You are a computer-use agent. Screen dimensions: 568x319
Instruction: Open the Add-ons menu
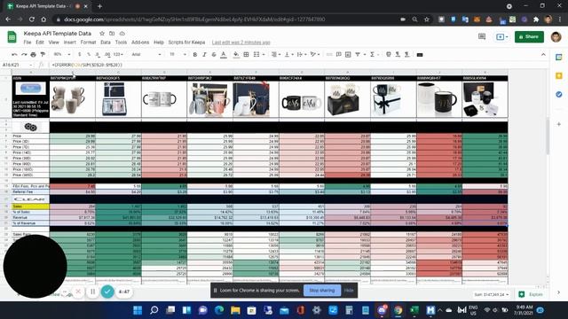(x=140, y=43)
